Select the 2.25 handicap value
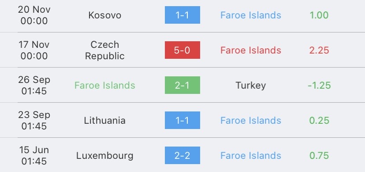Image resolution: width=365 pixels, height=172 pixels. (x=319, y=50)
